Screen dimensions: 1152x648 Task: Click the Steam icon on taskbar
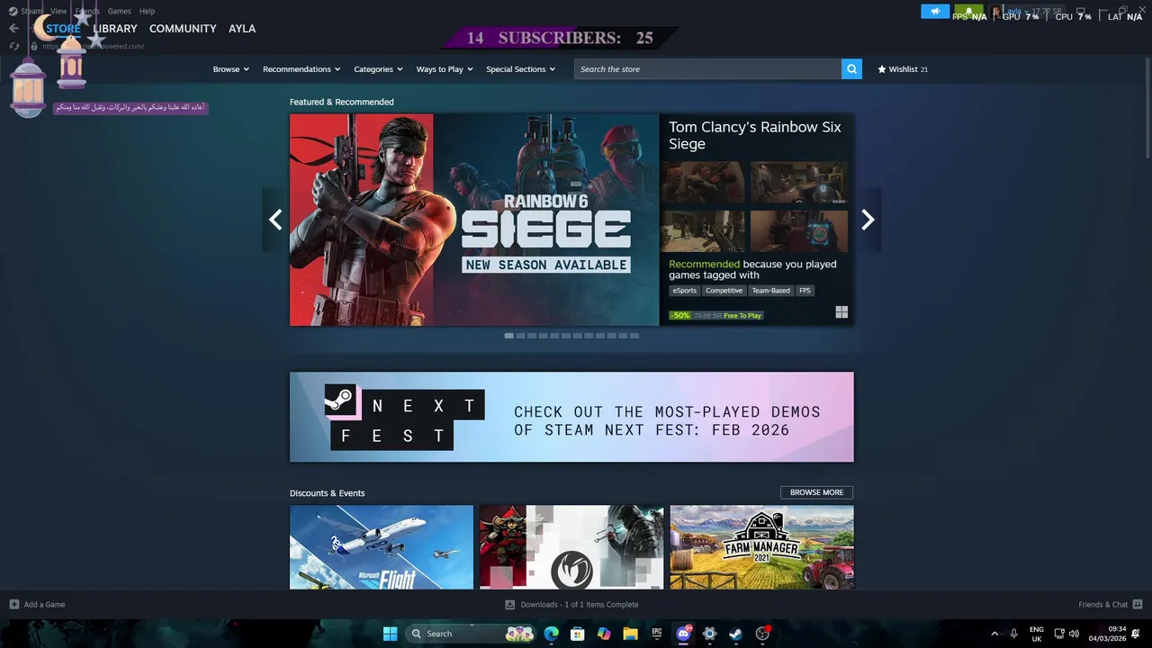tap(735, 634)
